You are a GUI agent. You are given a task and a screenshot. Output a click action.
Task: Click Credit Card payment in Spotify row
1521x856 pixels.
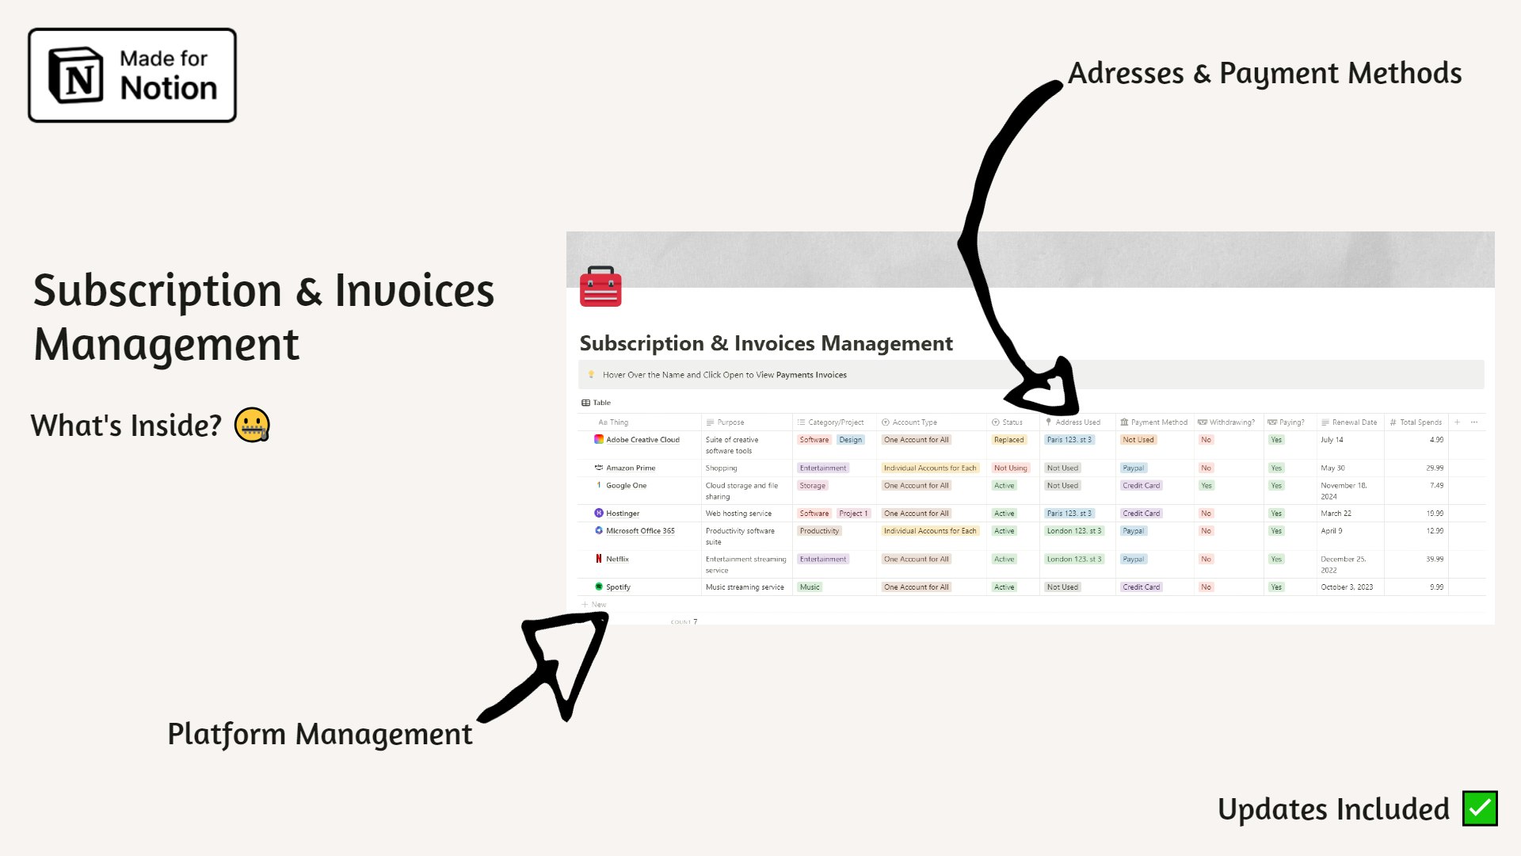click(1141, 587)
